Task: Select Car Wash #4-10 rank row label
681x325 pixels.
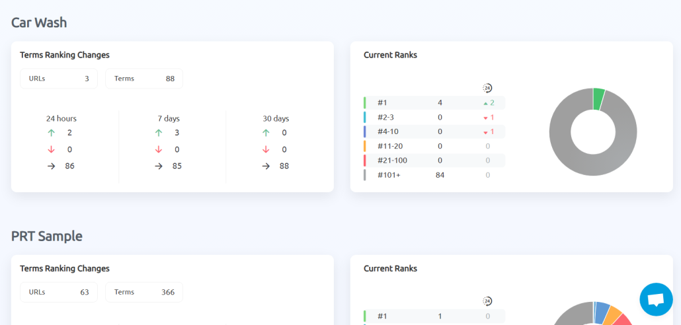Action: [x=387, y=131]
